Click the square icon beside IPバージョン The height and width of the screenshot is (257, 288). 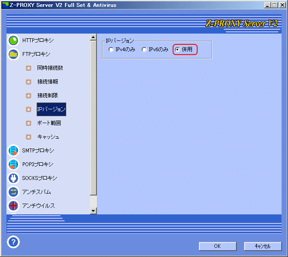(x=28, y=109)
